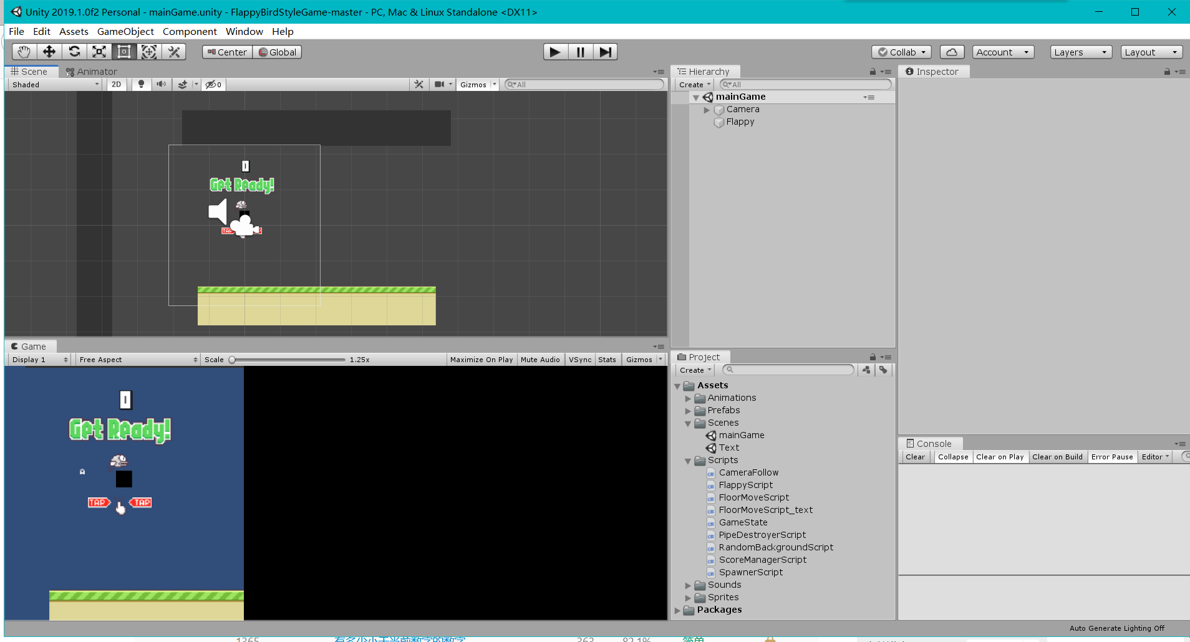Start Play mode with the Play button
This screenshot has height=642, width=1190.
[x=555, y=52]
